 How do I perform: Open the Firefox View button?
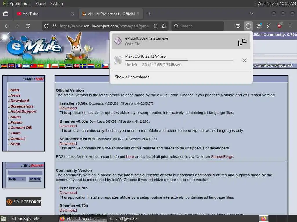(6, 14)
